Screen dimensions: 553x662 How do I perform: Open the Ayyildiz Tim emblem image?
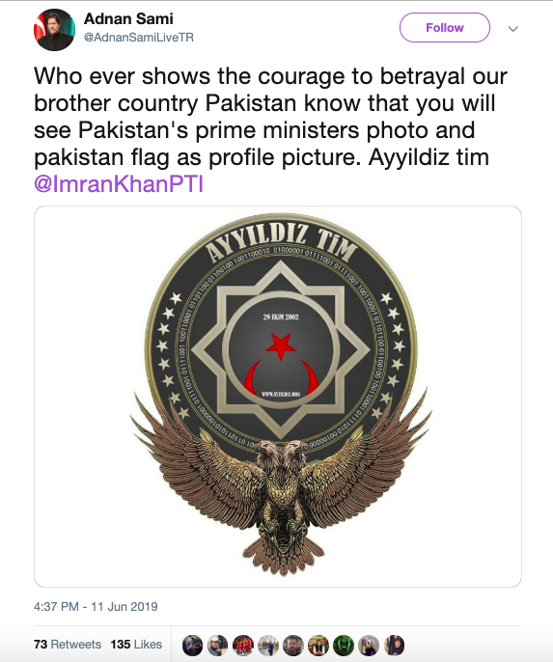coord(278,397)
